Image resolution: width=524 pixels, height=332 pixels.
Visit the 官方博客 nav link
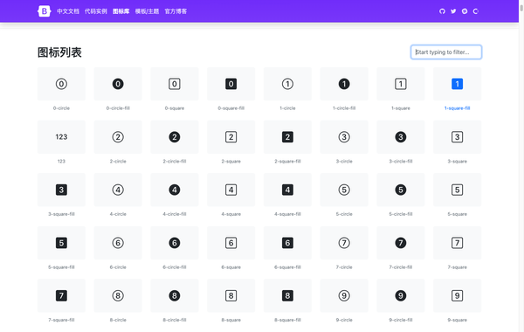(x=176, y=11)
